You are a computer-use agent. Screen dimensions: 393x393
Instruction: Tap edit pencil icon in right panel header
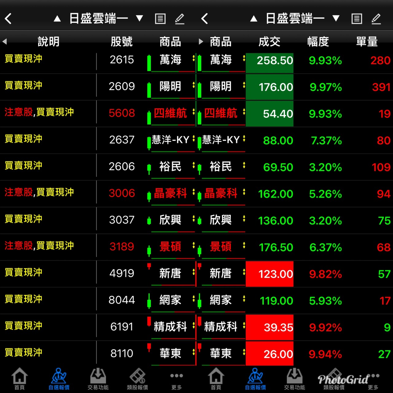click(376, 19)
